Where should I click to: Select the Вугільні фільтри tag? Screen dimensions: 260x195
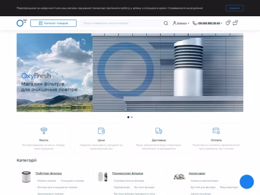pos(144,187)
